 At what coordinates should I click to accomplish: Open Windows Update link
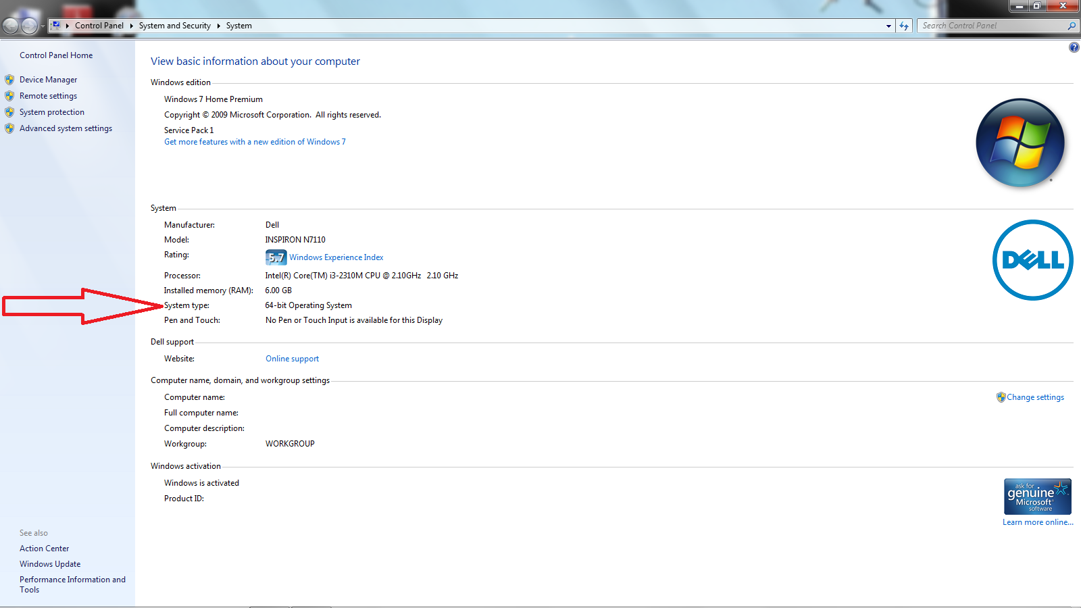tap(50, 564)
